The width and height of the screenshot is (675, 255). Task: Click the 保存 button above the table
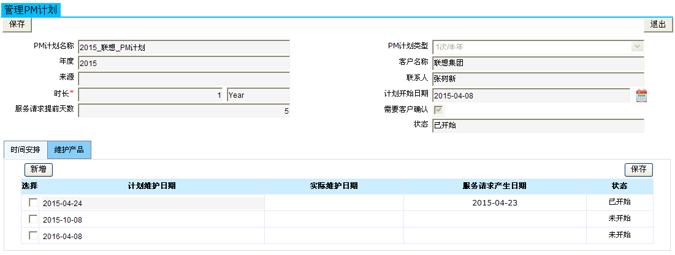point(638,169)
